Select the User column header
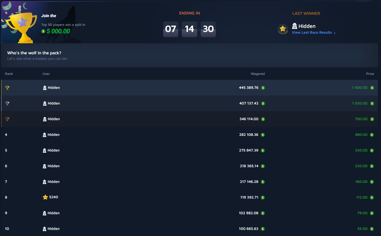 [46, 74]
